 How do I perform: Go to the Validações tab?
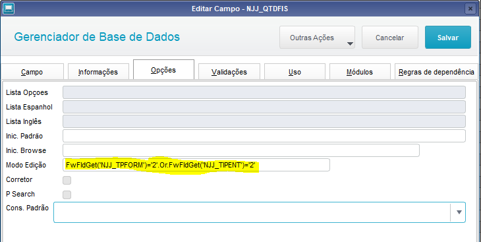229,72
